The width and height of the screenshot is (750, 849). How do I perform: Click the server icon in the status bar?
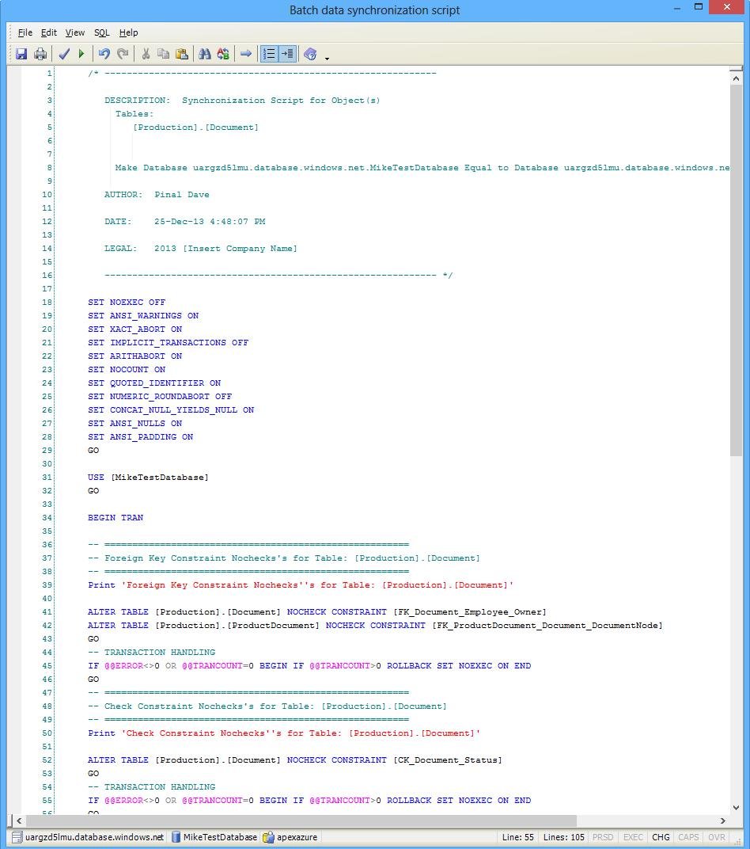(17, 837)
